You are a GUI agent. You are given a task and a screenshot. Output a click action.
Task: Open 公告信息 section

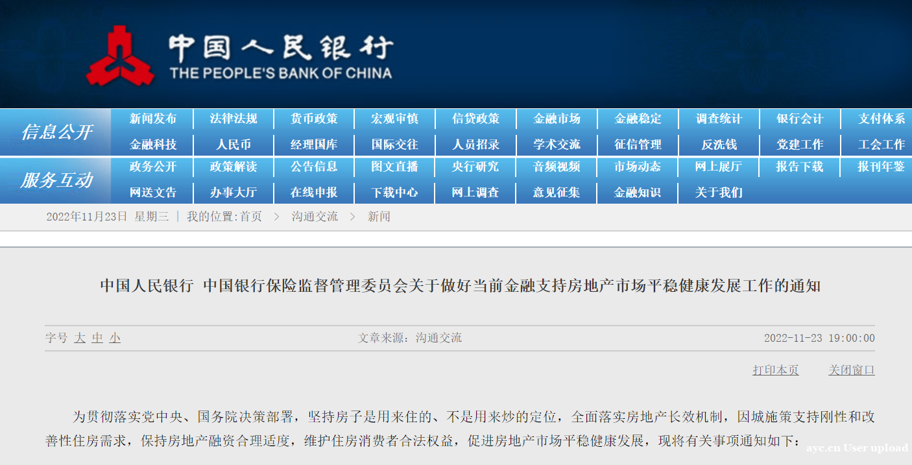[x=314, y=167]
